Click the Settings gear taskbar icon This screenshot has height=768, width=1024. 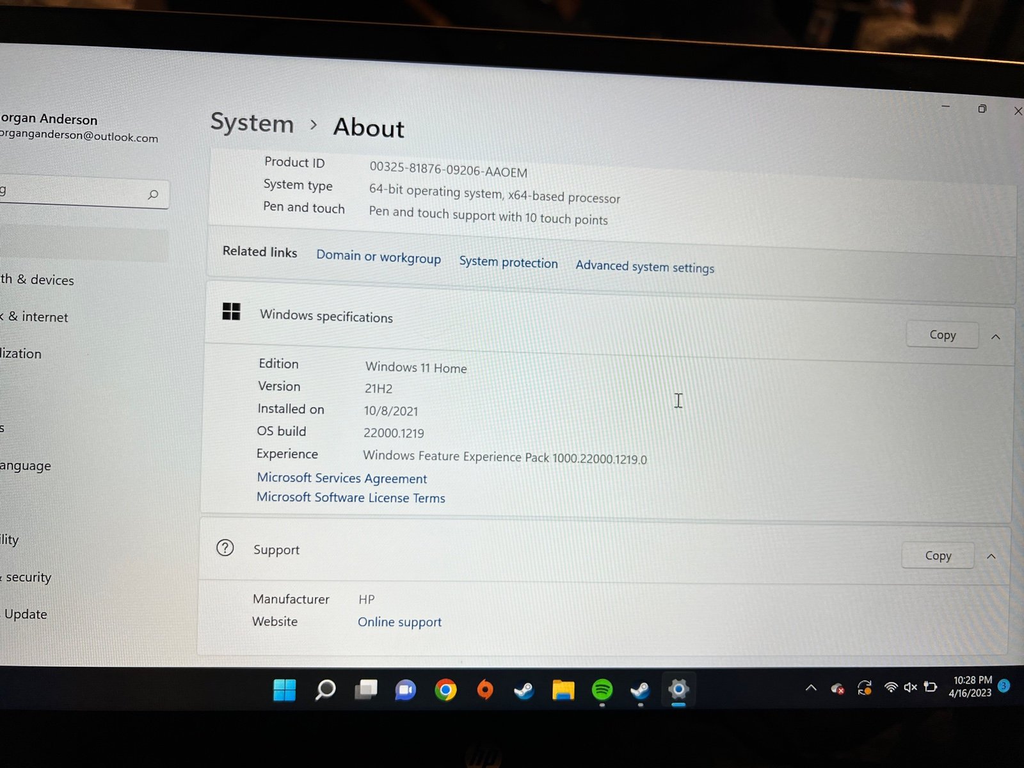pyautogui.click(x=678, y=689)
